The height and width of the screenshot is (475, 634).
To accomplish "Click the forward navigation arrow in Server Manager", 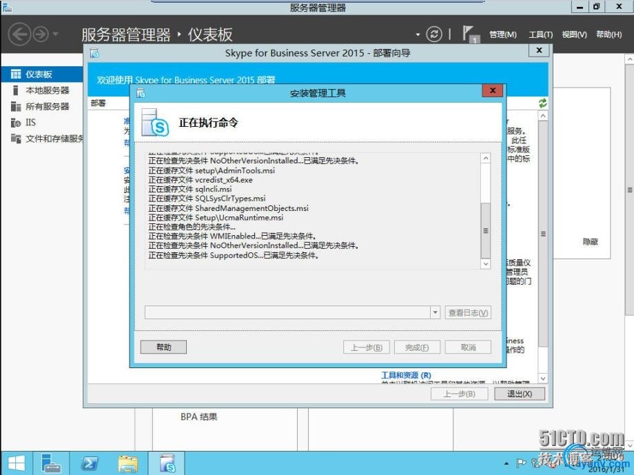I will [x=41, y=34].
